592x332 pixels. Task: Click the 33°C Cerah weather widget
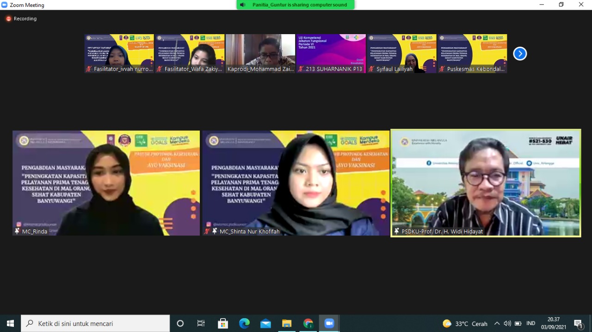(465, 323)
